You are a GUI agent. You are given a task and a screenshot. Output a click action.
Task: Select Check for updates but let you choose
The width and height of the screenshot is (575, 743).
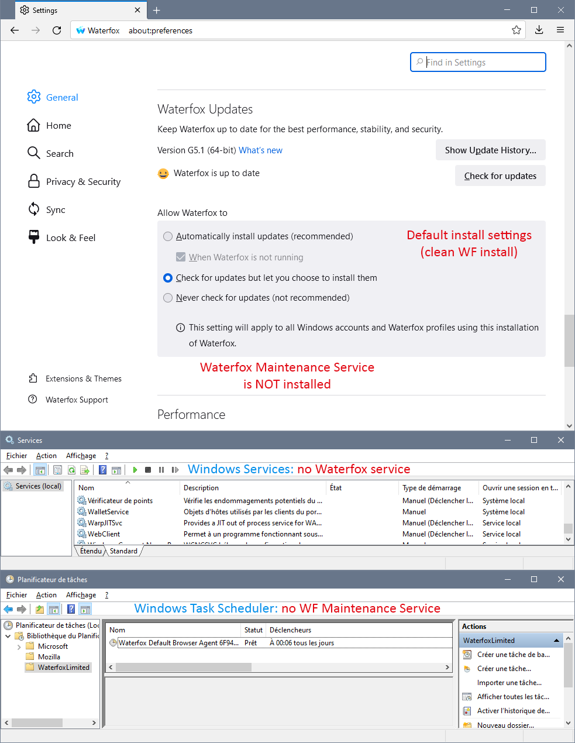168,278
